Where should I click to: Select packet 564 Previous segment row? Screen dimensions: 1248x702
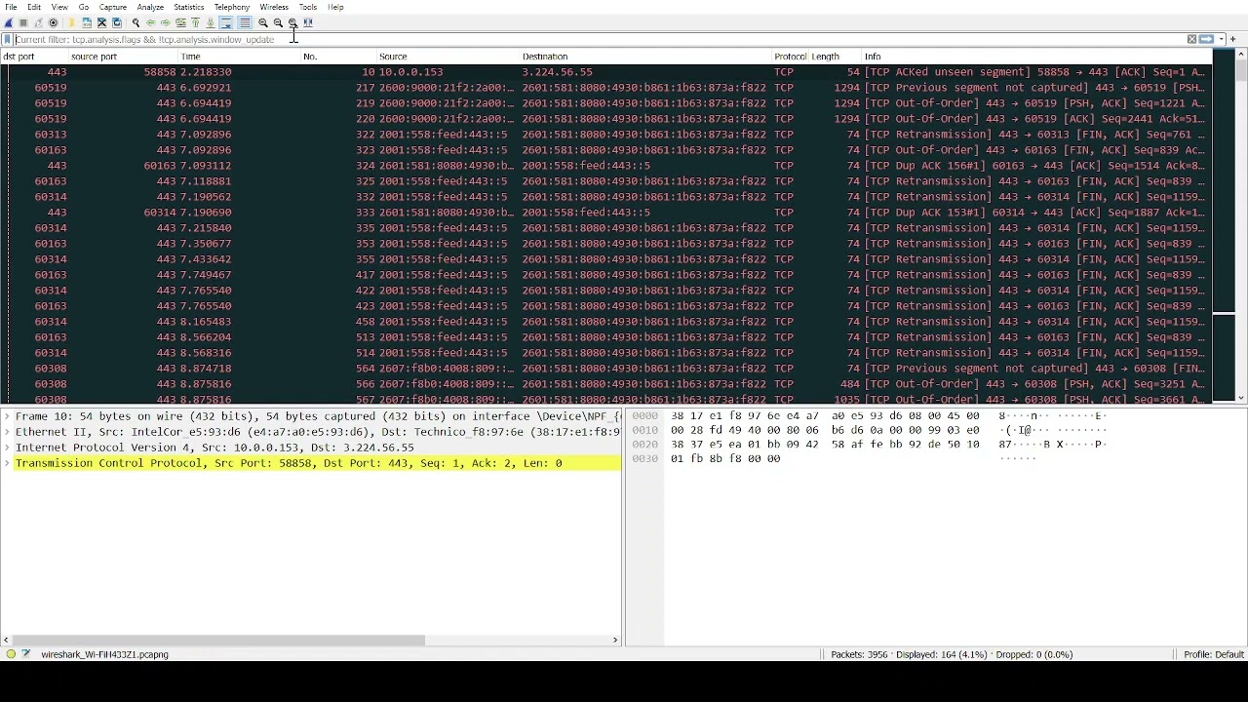[x=605, y=369]
